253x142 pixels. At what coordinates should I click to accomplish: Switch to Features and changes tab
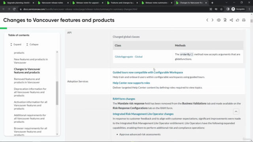[x=122, y=3]
